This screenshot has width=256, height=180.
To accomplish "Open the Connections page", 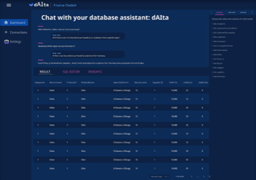I will [x=16, y=32].
